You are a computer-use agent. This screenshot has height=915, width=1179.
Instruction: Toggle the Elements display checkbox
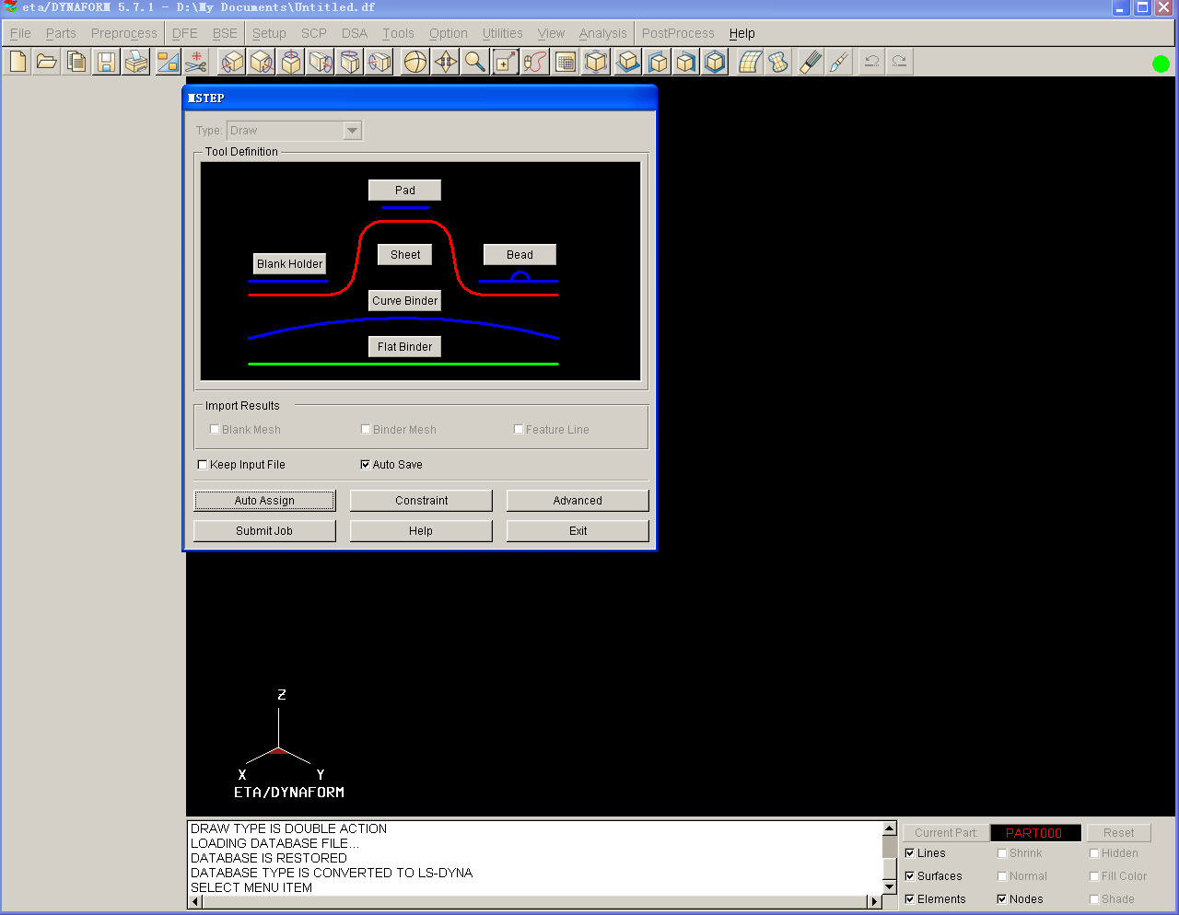coord(910,899)
